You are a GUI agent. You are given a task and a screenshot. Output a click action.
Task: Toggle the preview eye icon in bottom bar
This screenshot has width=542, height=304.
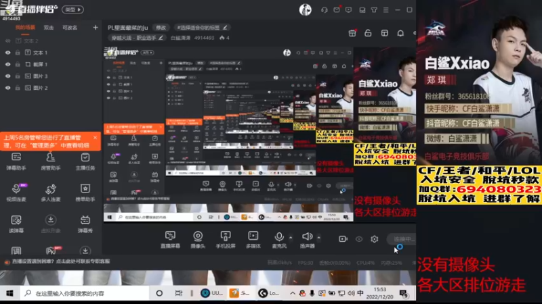tap(359, 239)
